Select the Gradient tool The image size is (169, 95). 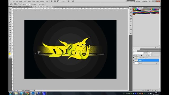click(x=10, y=32)
